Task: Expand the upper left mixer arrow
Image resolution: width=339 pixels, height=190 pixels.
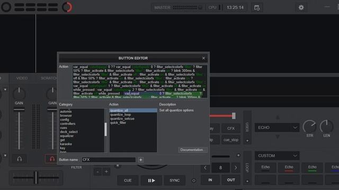Action: click(x=5, y=89)
